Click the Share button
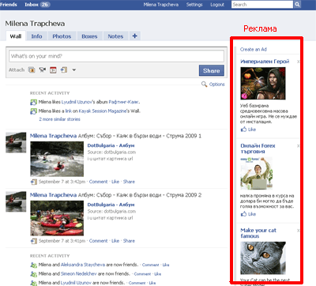The height and width of the screenshot is (286, 316). pos(212,70)
